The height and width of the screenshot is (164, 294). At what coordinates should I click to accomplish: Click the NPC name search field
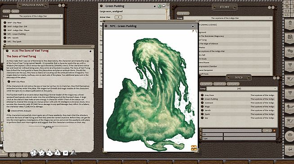pyautogui.click(x=232, y=130)
